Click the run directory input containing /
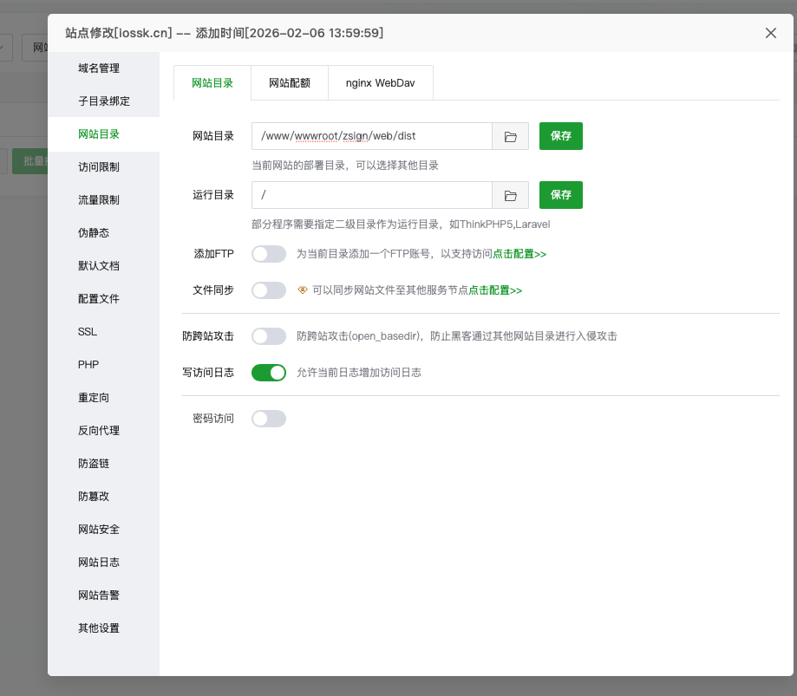Viewport: 797px width, 696px height. click(371, 195)
